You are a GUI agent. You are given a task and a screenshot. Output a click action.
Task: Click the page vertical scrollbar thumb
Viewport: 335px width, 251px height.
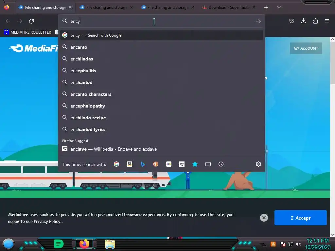coord(332,63)
